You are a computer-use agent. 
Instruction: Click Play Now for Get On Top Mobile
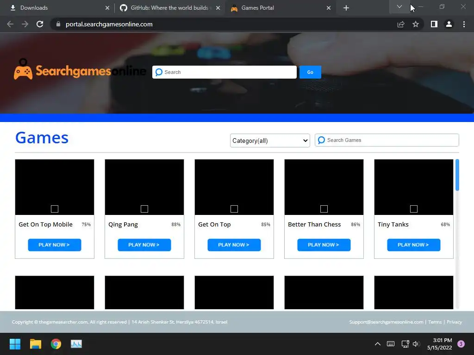tap(55, 245)
